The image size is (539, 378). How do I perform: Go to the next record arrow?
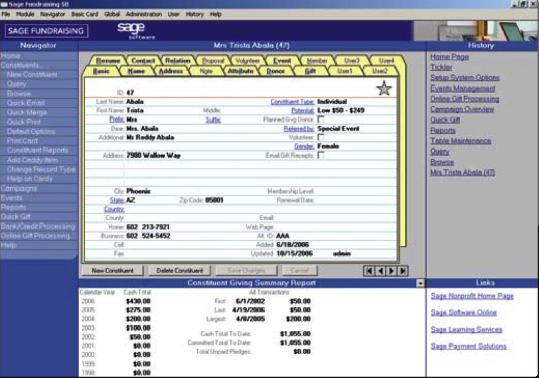click(x=391, y=271)
